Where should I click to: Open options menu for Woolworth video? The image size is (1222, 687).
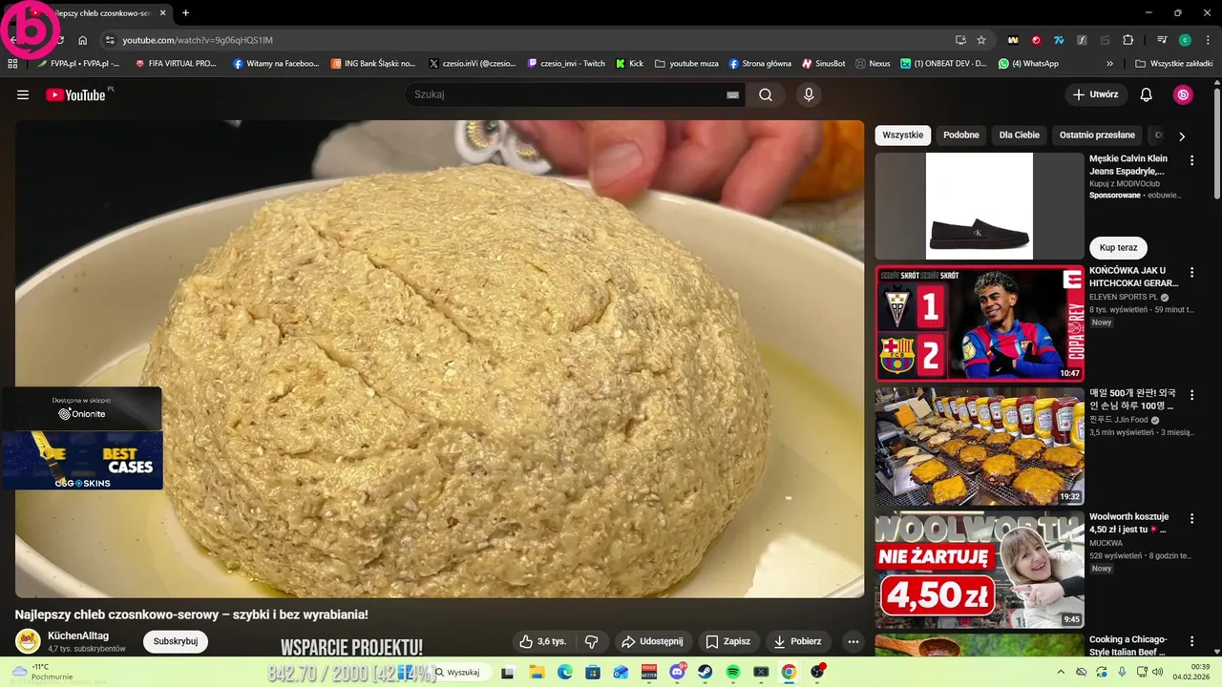tap(1191, 518)
